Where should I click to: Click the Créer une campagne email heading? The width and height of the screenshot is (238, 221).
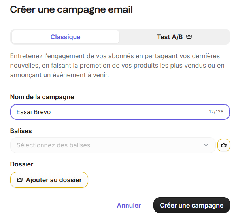click(x=71, y=10)
